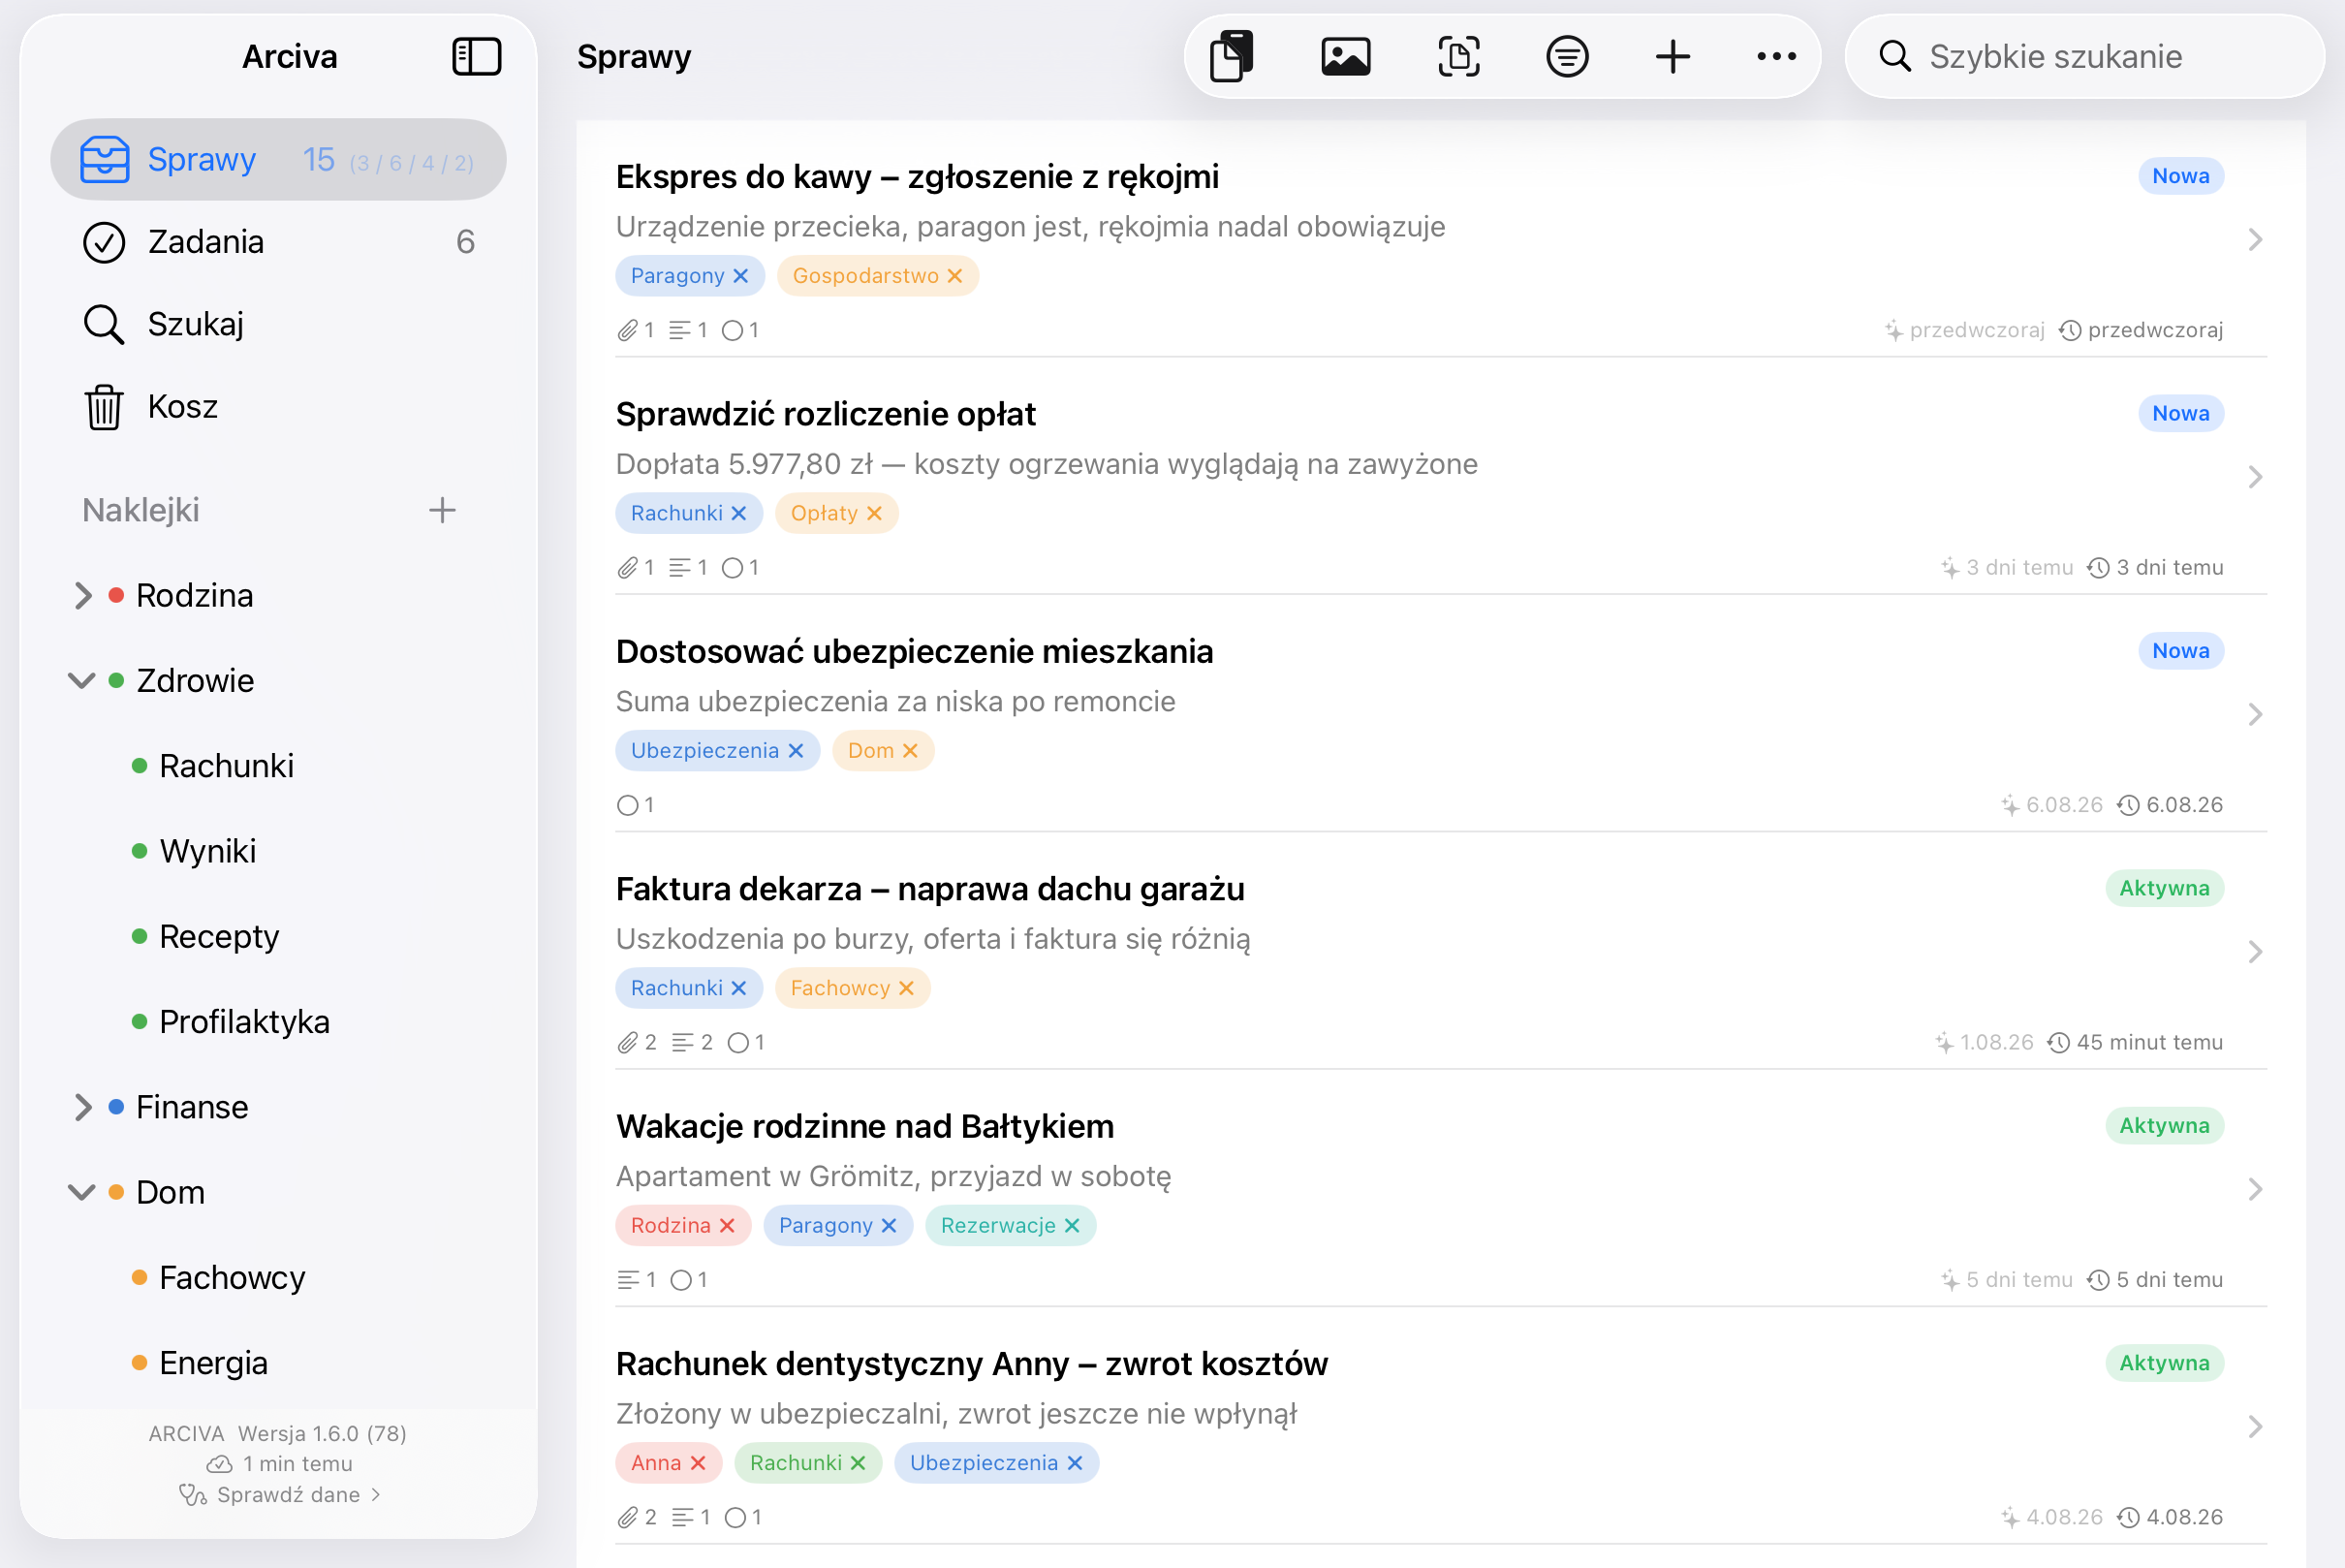Select the Wyniki label

tap(207, 852)
